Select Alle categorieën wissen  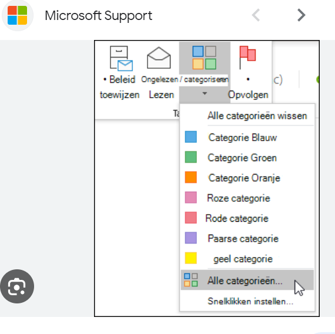click(x=257, y=116)
